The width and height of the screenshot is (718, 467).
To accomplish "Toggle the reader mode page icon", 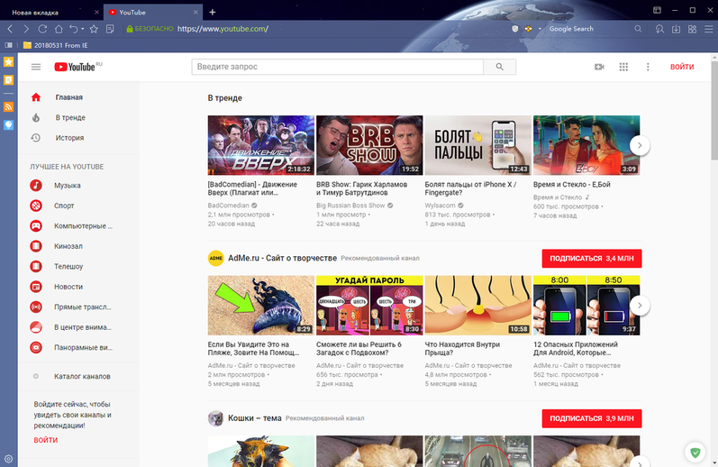I will [x=110, y=29].
